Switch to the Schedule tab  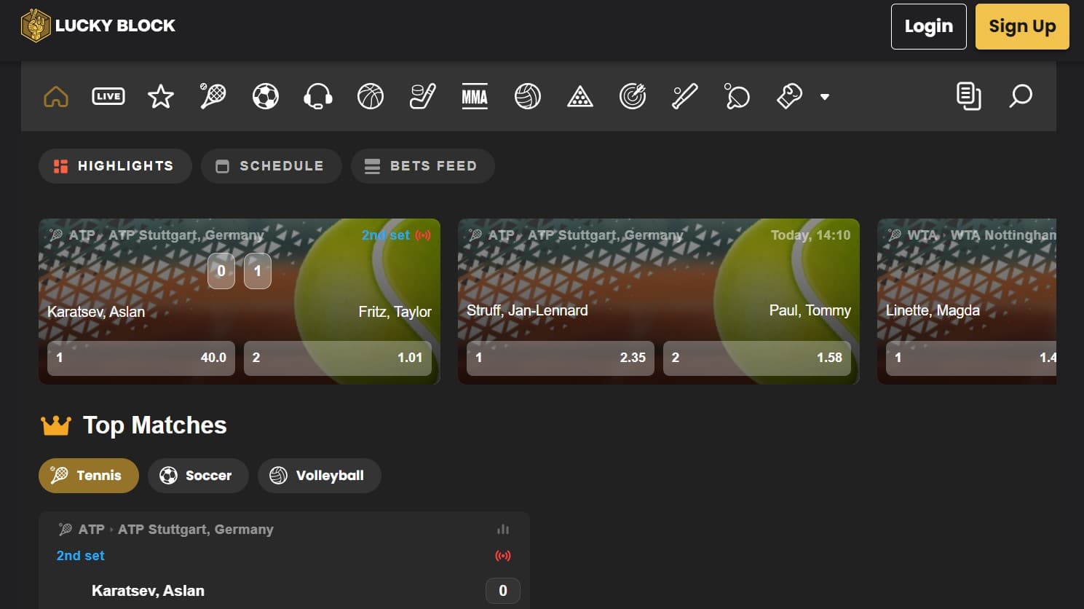pos(272,166)
